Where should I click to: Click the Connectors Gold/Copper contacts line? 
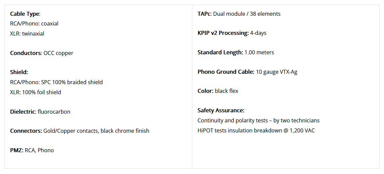point(80,131)
